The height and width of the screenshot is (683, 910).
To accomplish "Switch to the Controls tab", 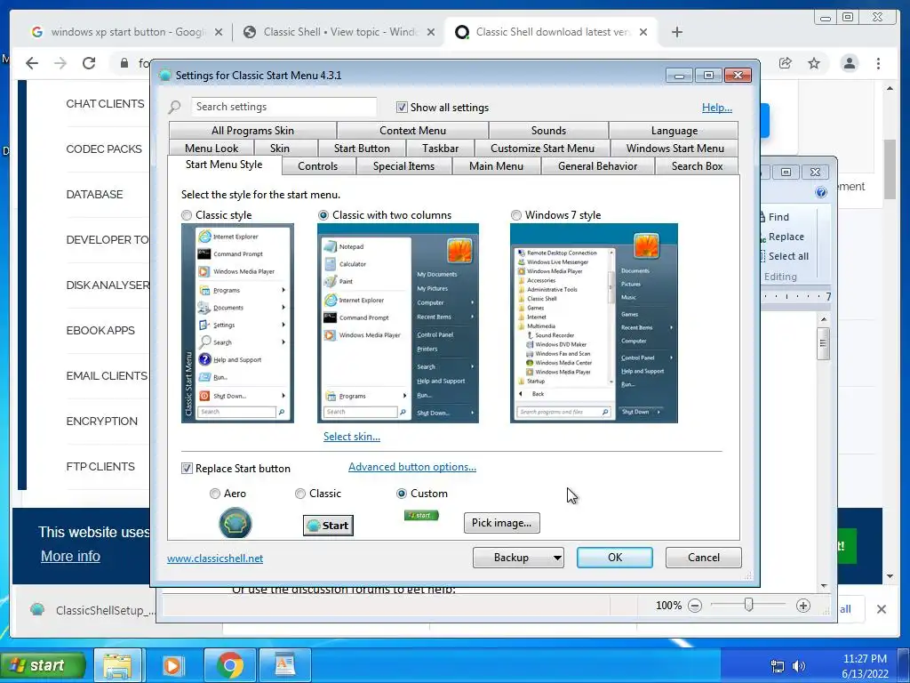I will [x=317, y=166].
